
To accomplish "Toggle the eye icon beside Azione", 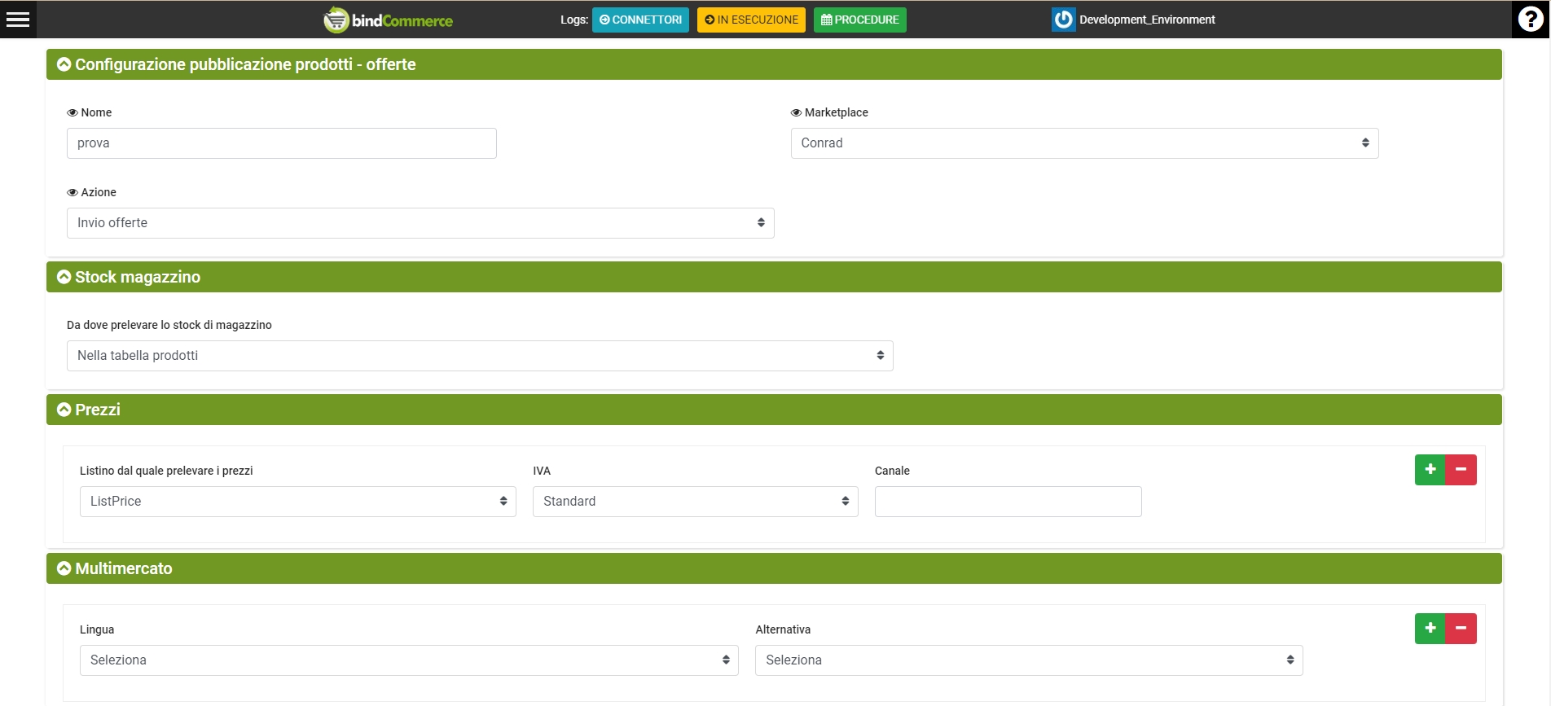I will 72,193.
